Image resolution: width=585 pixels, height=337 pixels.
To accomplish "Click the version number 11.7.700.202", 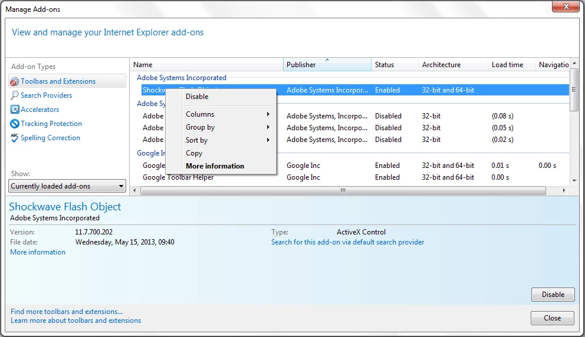I will click(94, 232).
